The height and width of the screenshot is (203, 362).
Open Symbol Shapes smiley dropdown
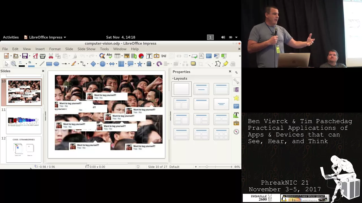coord(107,64)
